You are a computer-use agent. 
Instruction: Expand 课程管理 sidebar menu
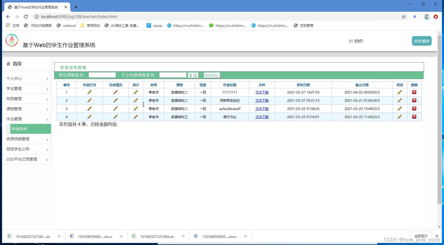[27, 109]
